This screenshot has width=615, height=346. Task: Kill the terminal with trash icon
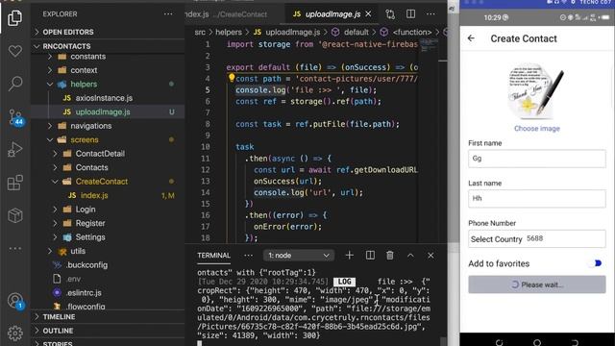[x=390, y=256]
